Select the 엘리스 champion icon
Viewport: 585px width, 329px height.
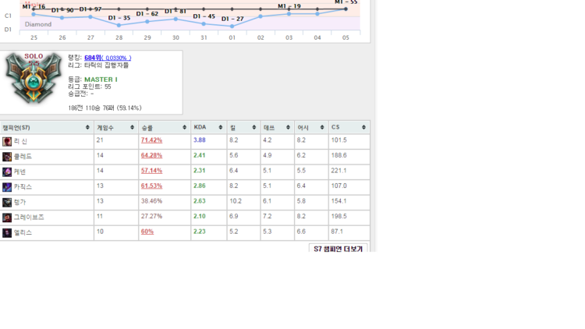click(7, 232)
